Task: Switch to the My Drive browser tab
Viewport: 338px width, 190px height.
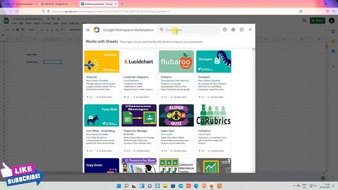Action: point(58,4)
